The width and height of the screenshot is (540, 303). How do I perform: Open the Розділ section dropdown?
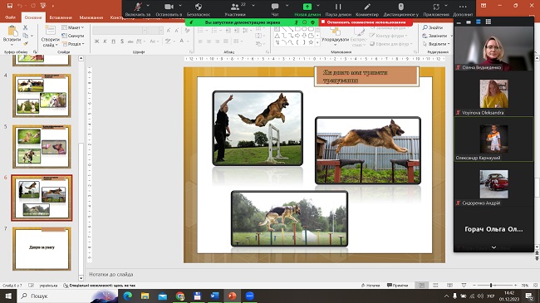[x=73, y=44]
